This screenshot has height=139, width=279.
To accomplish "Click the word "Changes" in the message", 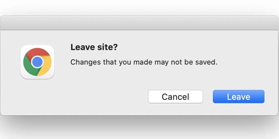I will click(x=86, y=62).
